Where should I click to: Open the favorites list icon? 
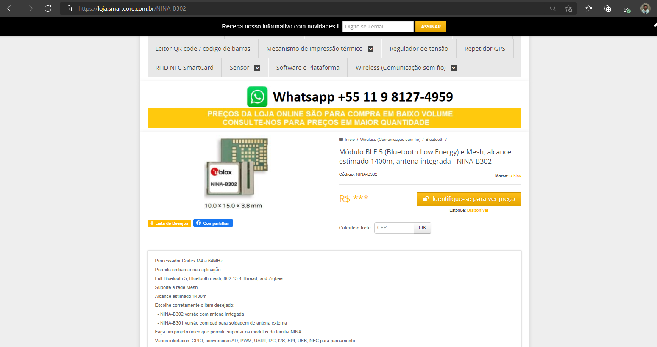point(589,8)
